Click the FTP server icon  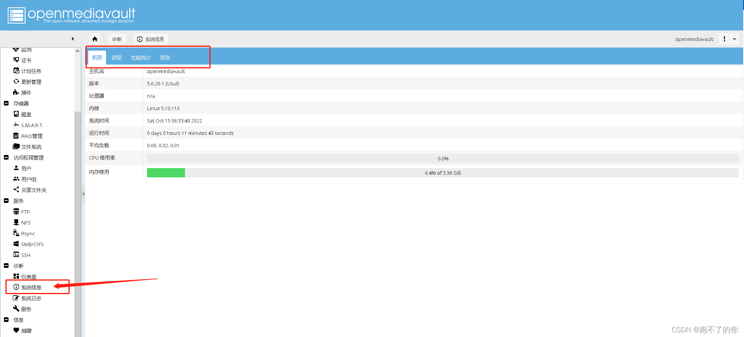click(16, 211)
